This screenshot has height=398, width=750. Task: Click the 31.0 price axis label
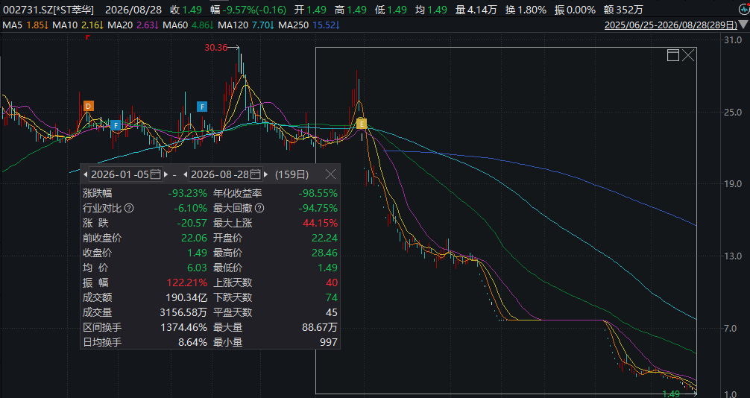click(x=733, y=40)
